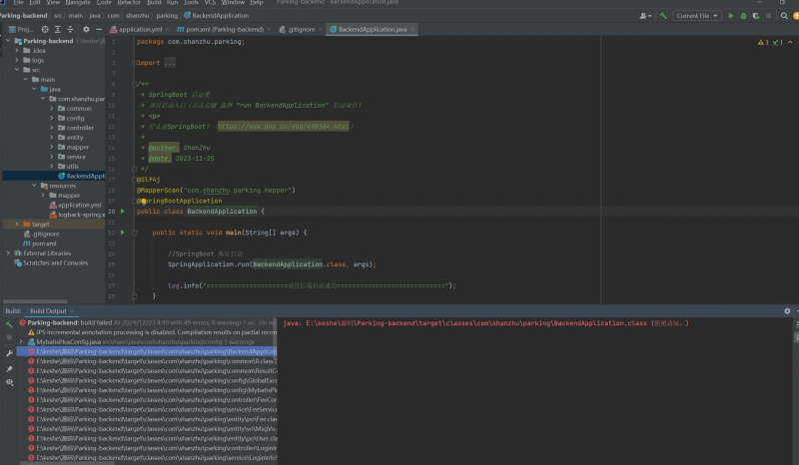The width and height of the screenshot is (799, 465).
Task: Click shanzhu in the breadcrumb path
Action: (138, 16)
